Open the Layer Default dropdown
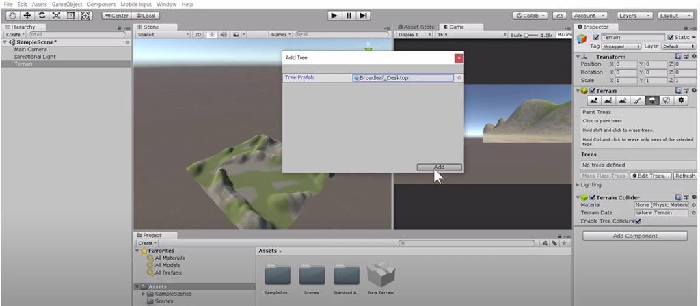 pos(677,46)
